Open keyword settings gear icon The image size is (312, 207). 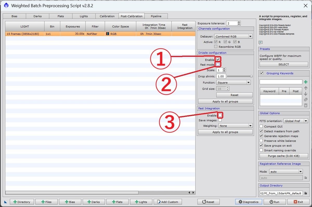(305, 100)
